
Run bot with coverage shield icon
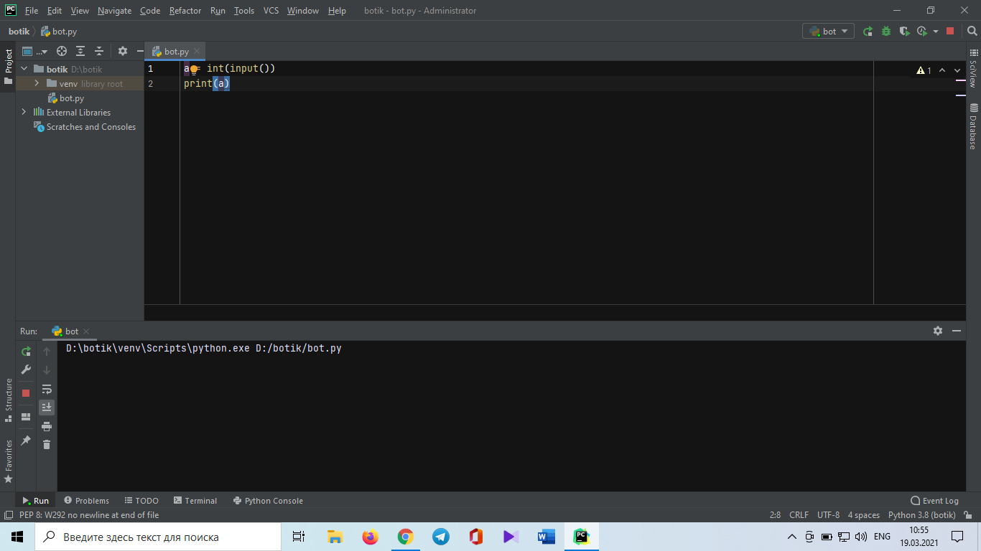tap(904, 32)
